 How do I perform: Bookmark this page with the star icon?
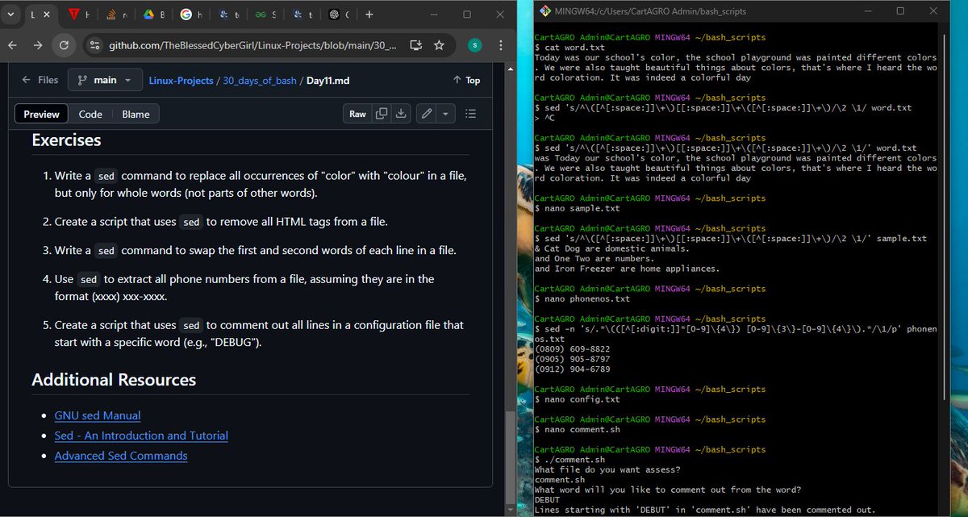[440, 45]
